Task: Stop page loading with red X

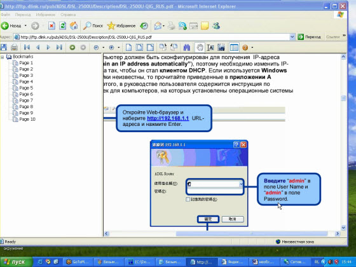Action: [51, 26]
